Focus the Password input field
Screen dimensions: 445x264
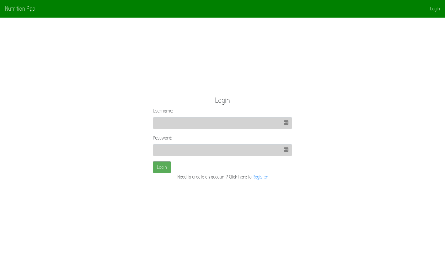[x=222, y=150]
